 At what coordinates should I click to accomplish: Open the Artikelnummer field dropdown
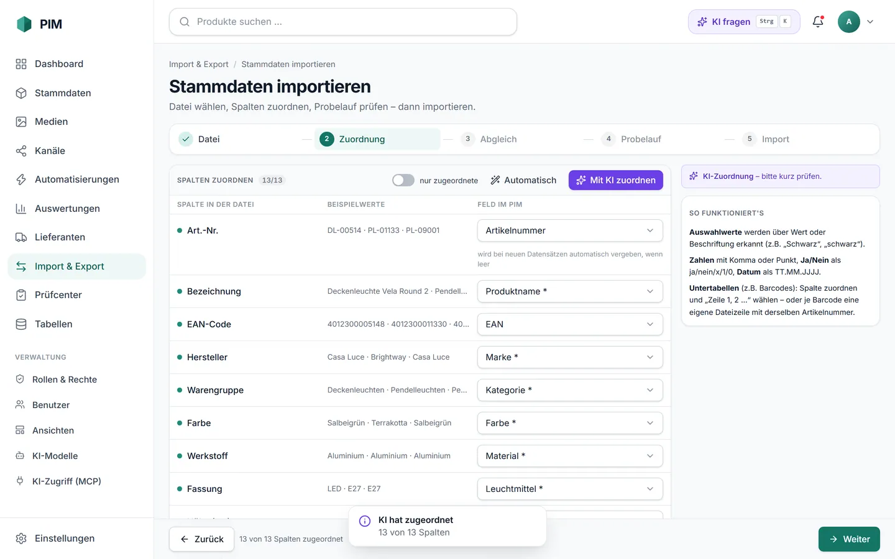[x=570, y=230]
